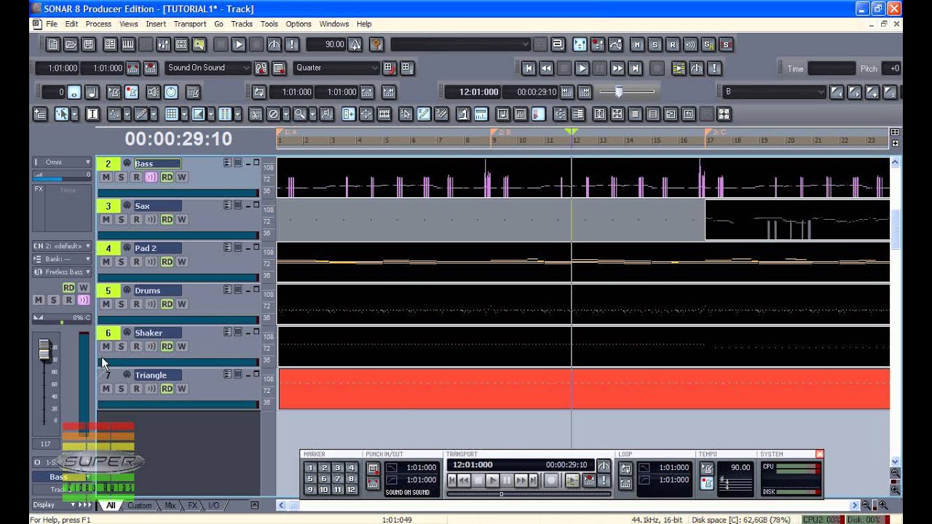Click the inspector volume fader
This screenshot has height=524, width=932.
(44, 349)
